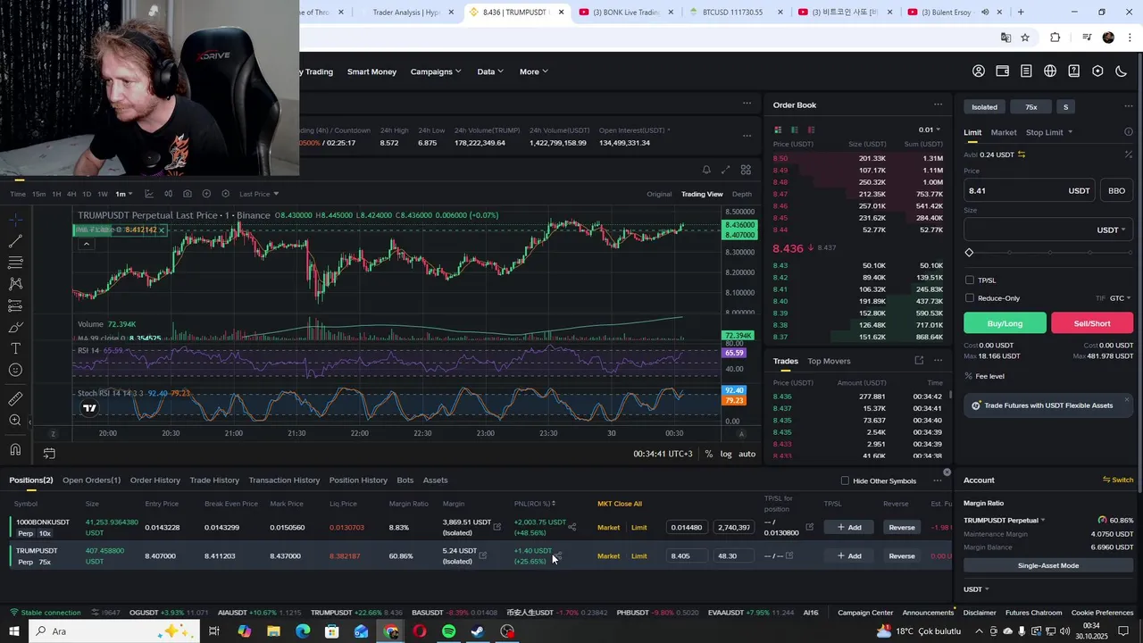Switch chart to Depth view
1143x643 pixels.
pyautogui.click(x=742, y=194)
